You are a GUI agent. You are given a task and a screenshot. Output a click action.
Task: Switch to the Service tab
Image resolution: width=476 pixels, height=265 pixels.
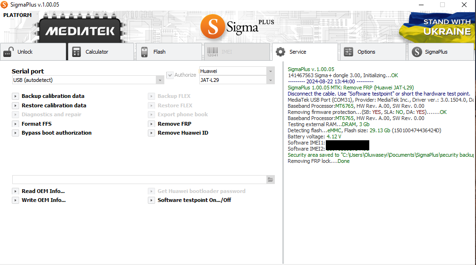click(305, 52)
